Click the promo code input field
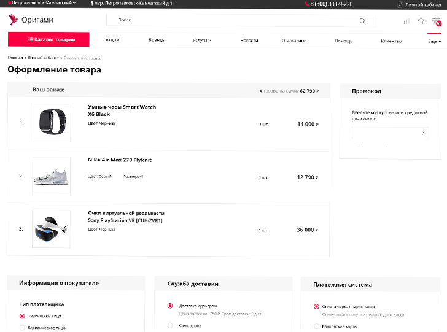Viewport: 447px width, 332px height. coord(390,133)
